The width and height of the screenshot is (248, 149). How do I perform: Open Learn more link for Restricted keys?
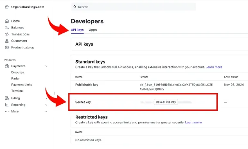pyautogui.click(x=194, y=122)
